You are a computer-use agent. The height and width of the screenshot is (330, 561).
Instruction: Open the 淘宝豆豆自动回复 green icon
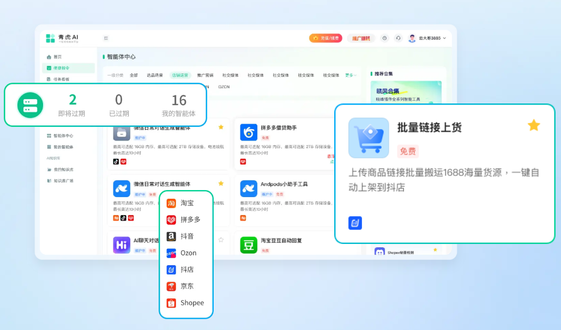249,245
